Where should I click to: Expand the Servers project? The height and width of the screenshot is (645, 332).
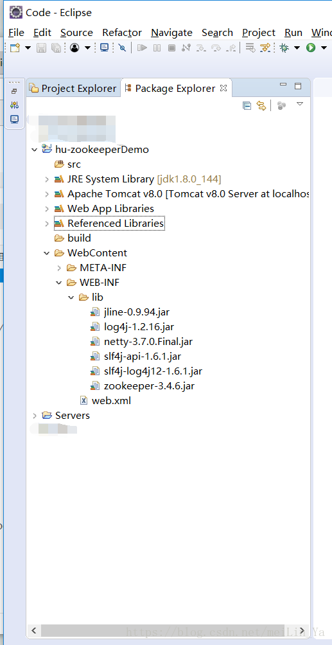point(35,416)
